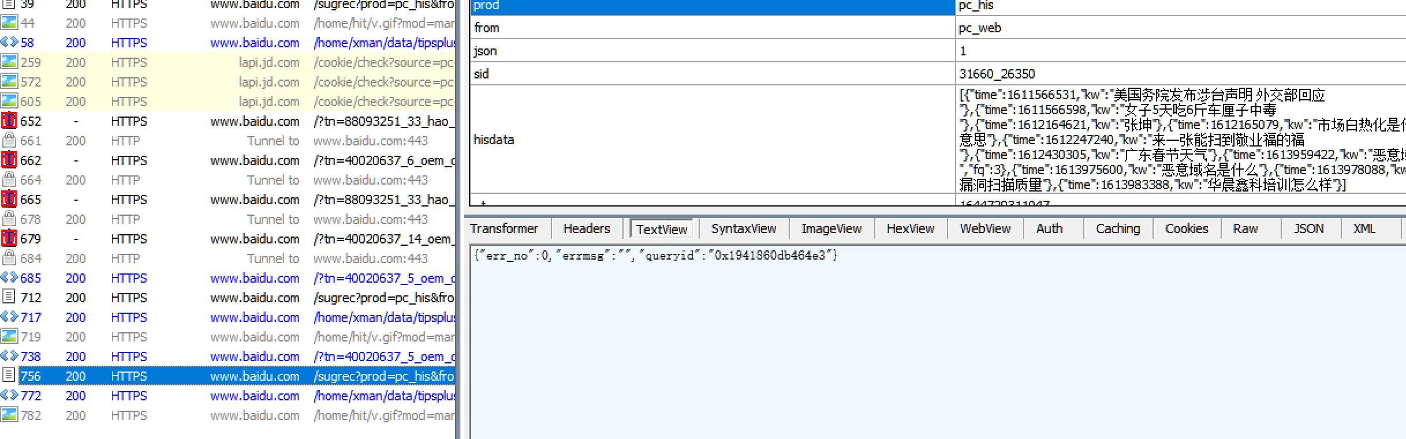Click the arrows icon of session 738
This screenshot has width=1406, height=439.
(x=9, y=357)
